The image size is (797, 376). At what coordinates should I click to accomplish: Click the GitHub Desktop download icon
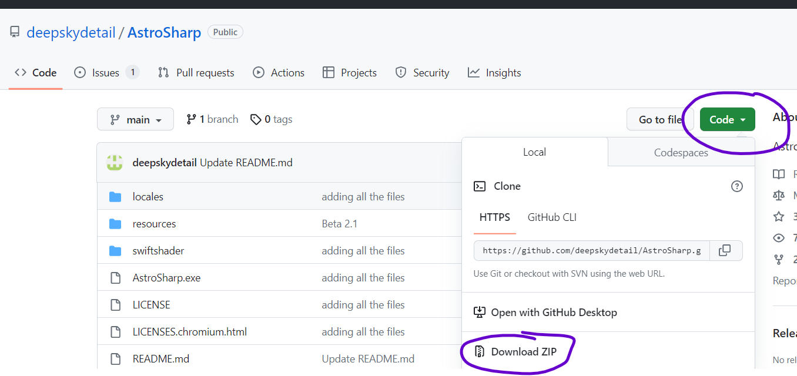click(x=480, y=313)
